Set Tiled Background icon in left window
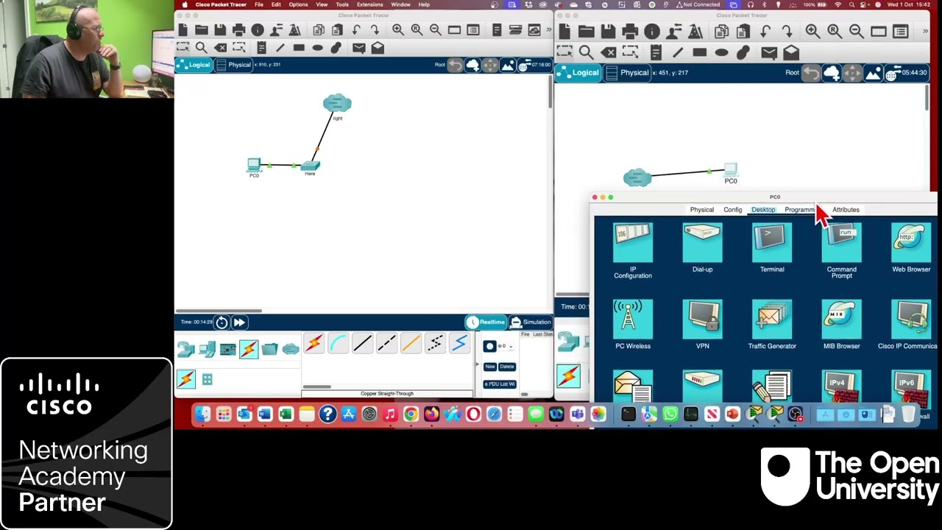The image size is (942, 530). [507, 66]
